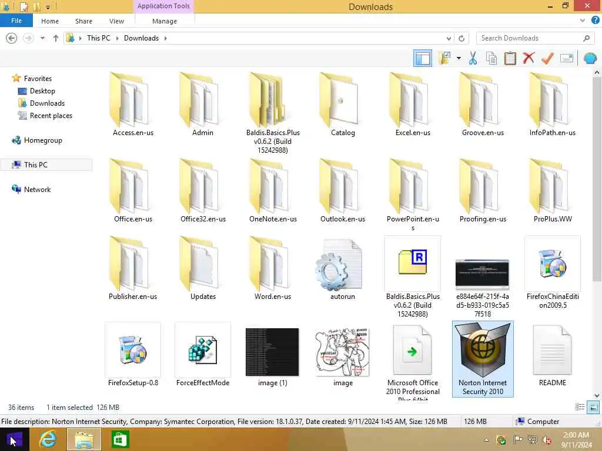602x451 pixels.
Task: Expand the arrow after Downloads breadcrumb
Action: pos(165,38)
